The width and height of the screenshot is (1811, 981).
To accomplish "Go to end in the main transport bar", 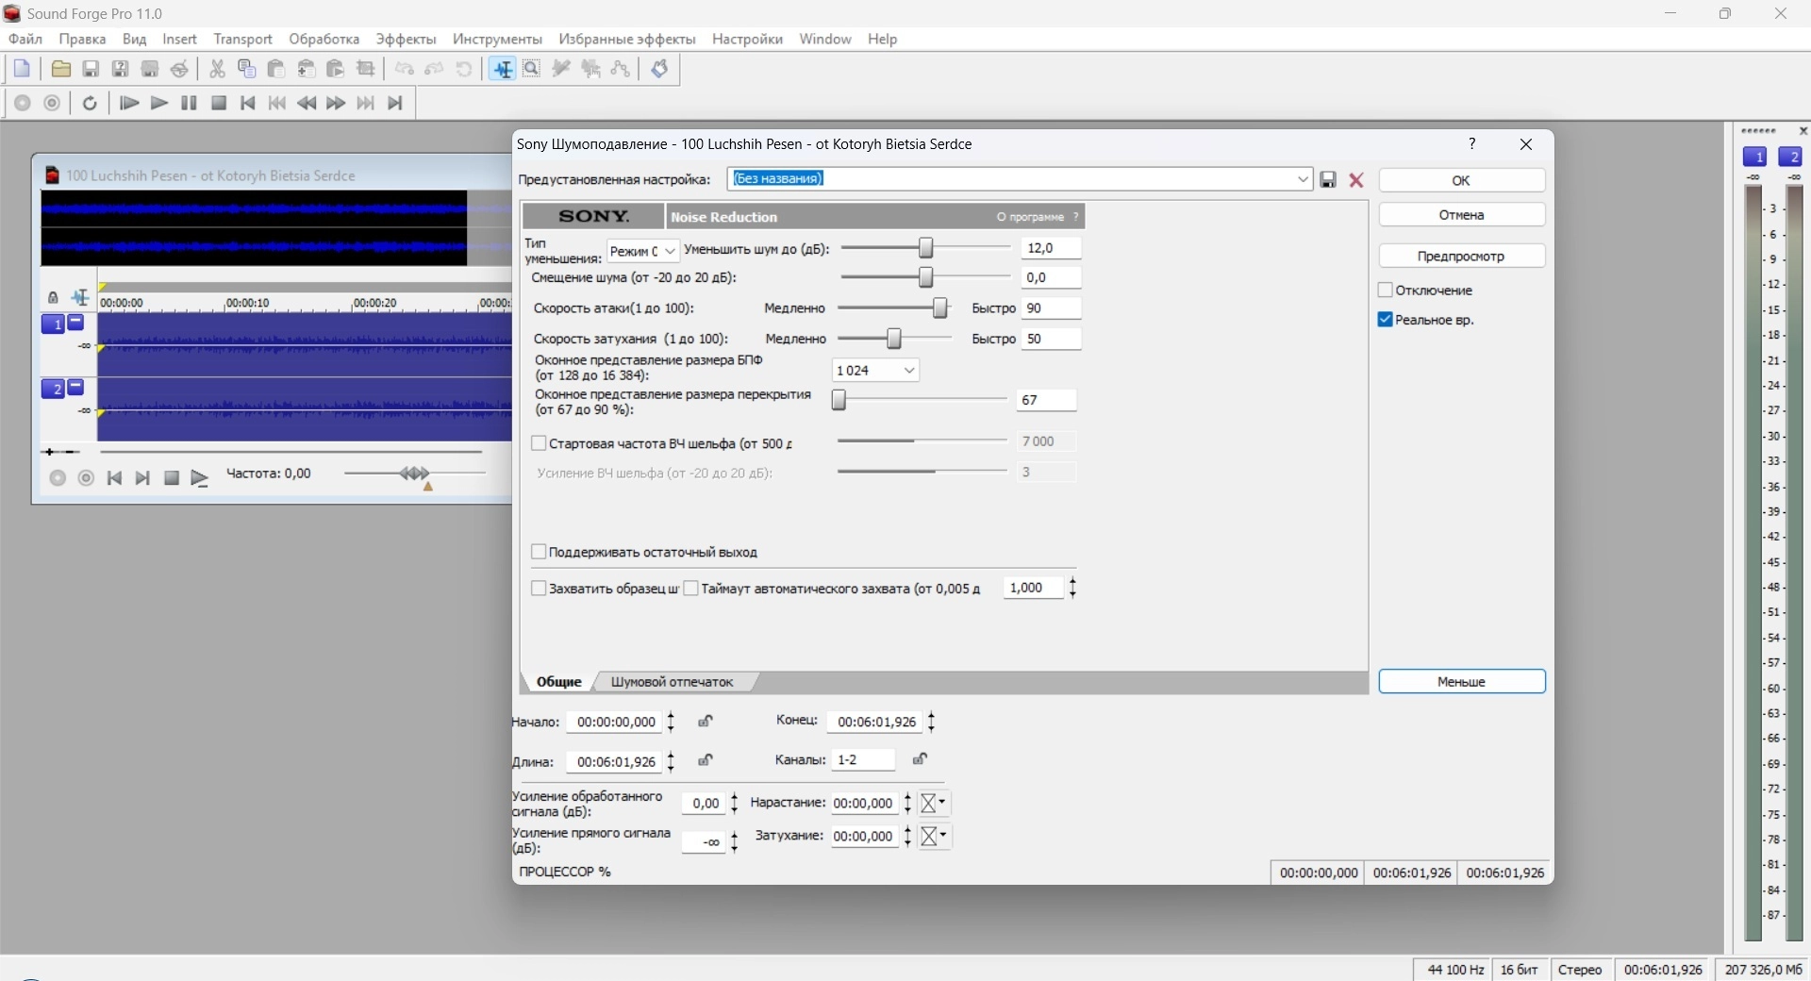I will pyautogui.click(x=395, y=103).
